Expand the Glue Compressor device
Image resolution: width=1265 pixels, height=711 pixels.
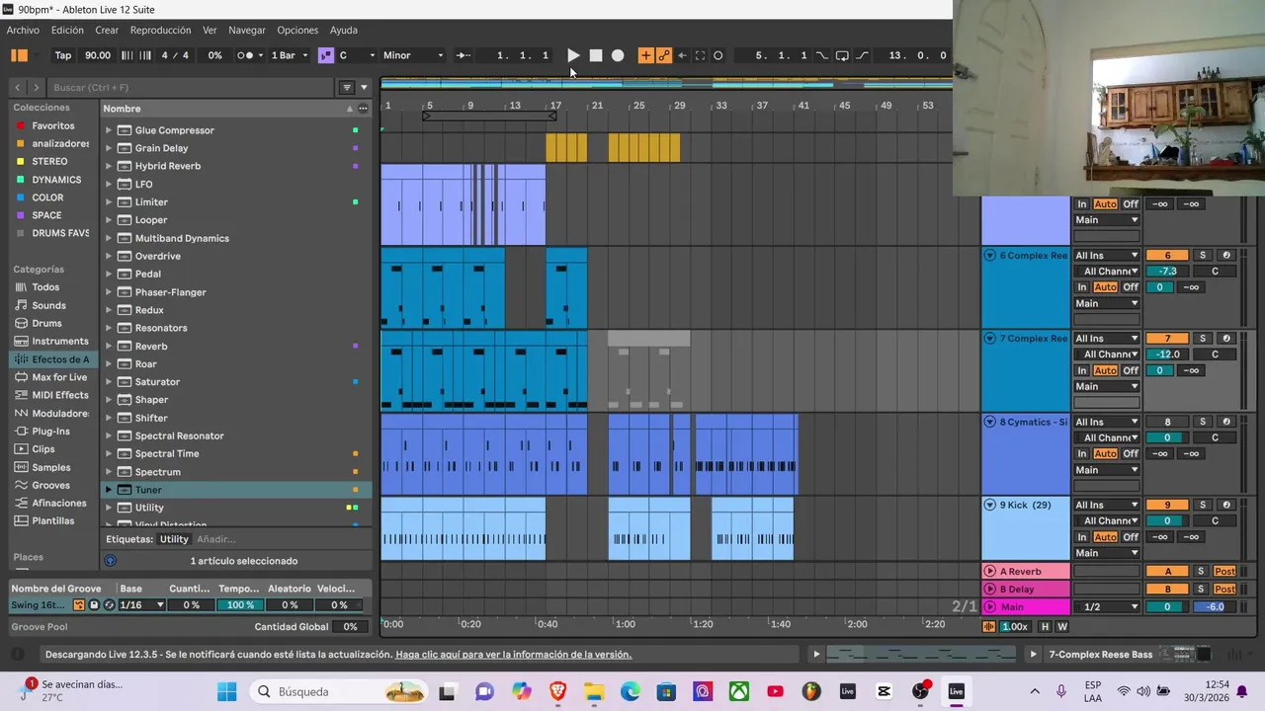tap(109, 130)
